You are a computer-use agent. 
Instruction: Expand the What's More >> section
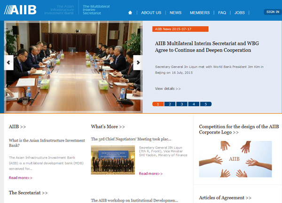point(108,126)
